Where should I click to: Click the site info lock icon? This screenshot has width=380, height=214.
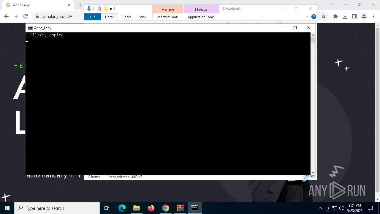pos(38,17)
